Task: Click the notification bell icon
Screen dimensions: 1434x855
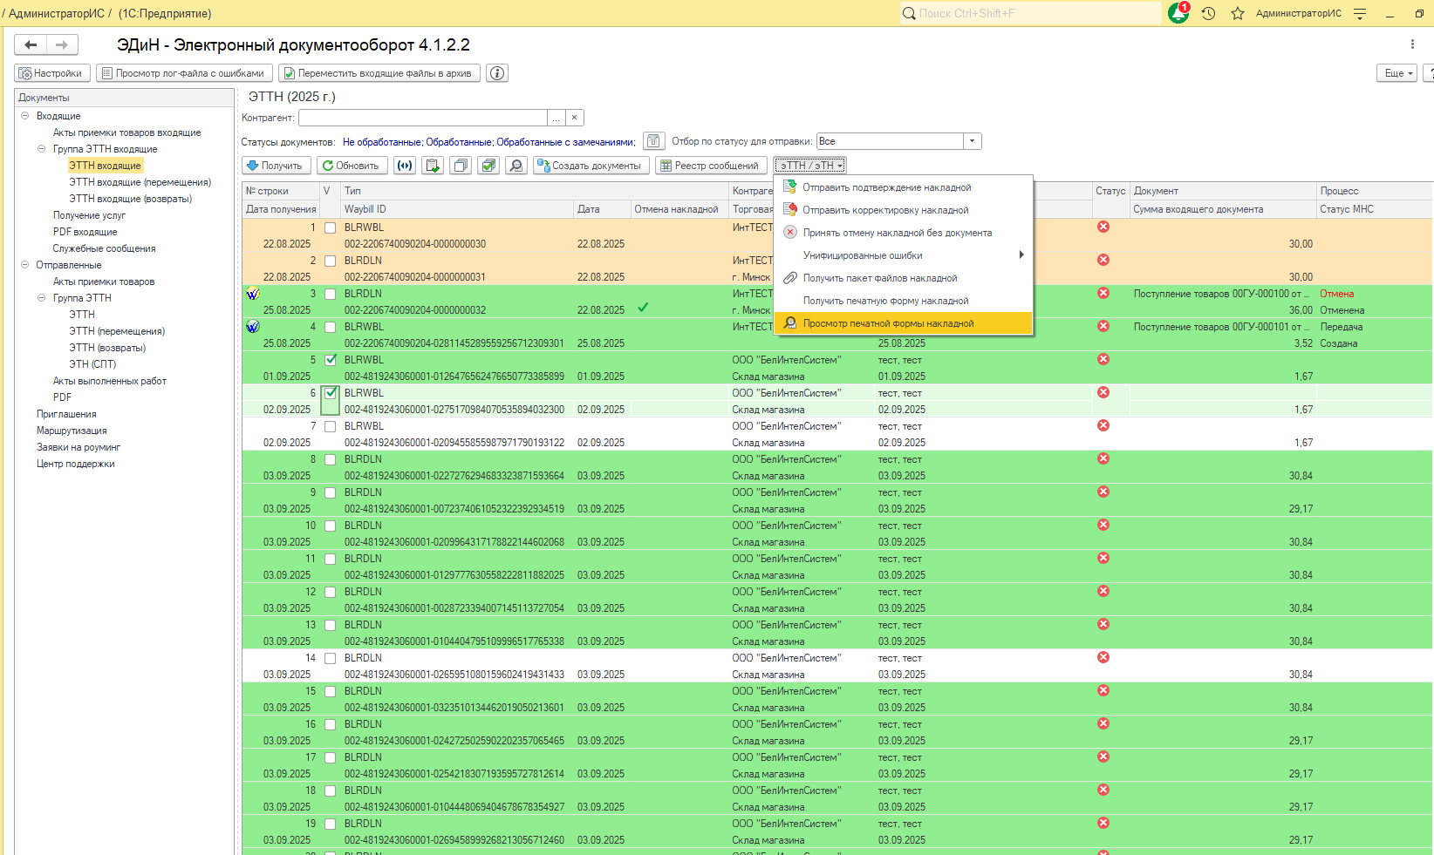Action: [1178, 14]
